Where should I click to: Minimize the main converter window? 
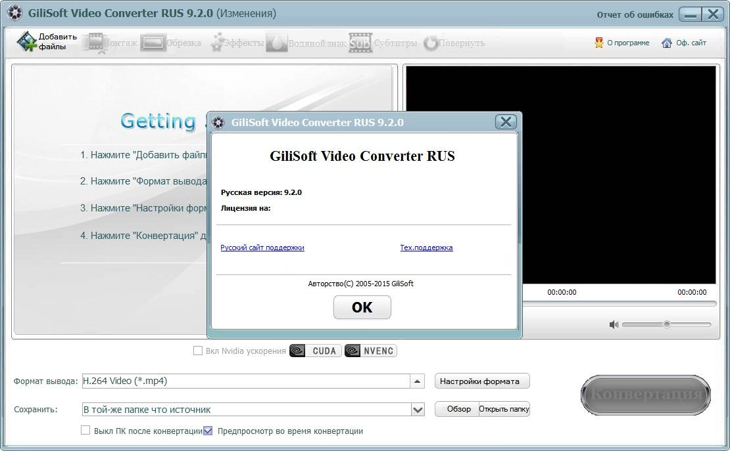(691, 14)
